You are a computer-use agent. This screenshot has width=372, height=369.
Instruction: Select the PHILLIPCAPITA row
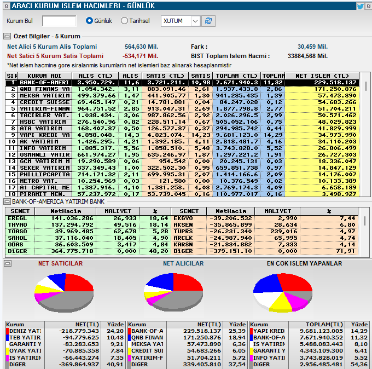[182, 174]
